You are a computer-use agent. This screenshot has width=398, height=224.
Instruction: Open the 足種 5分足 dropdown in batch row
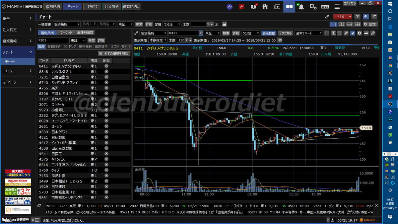[x=172, y=24]
